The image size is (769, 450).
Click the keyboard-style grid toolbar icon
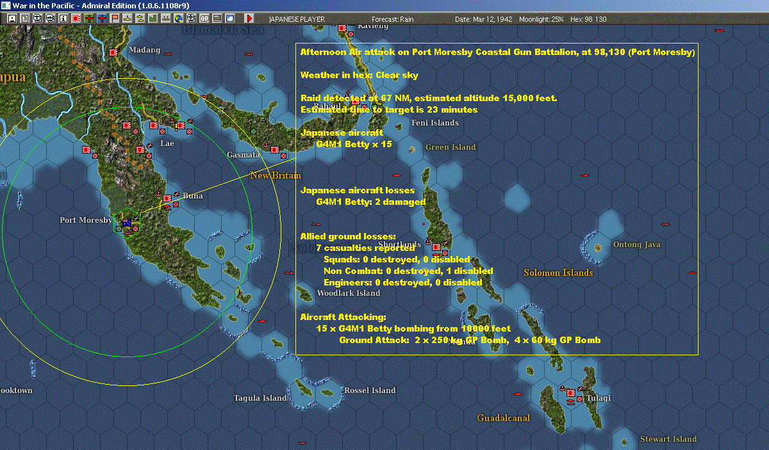click(217, 19)
